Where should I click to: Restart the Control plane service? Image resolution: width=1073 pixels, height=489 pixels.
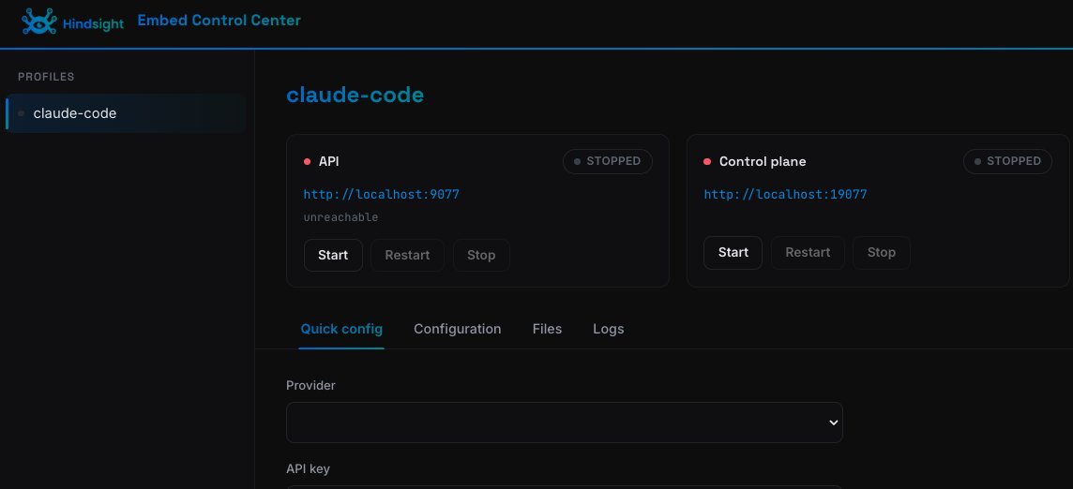808,252
